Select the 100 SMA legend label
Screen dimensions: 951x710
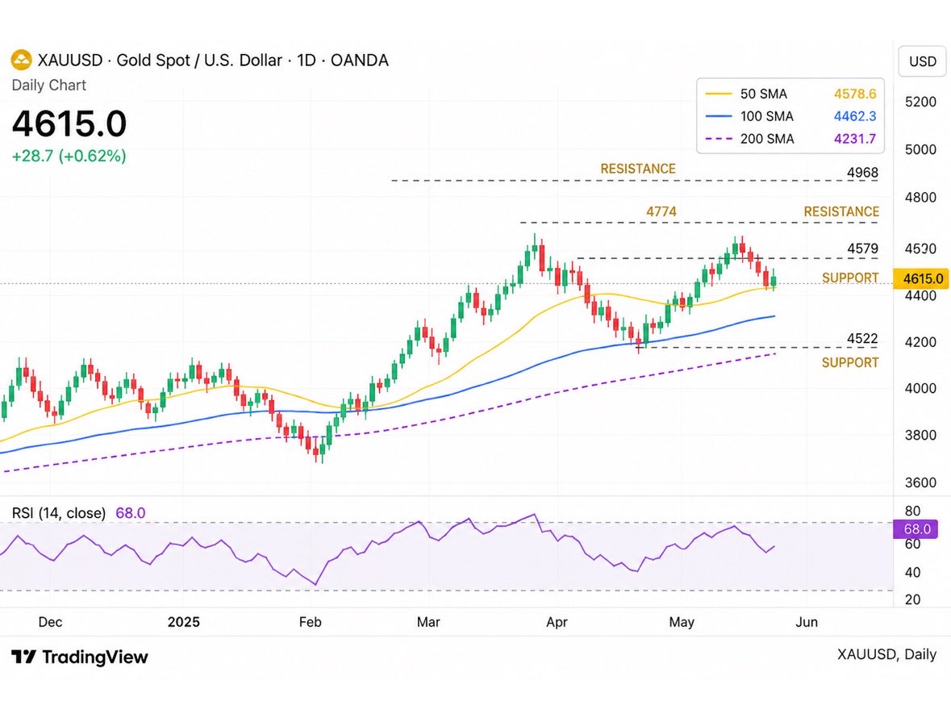pyautogui.click(x=766, y=116)
